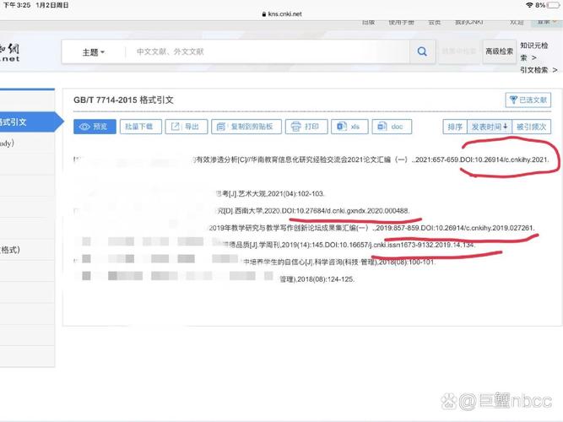Sort by 被引频次 citation count
The image size is (563, 422).
point(531,127)
